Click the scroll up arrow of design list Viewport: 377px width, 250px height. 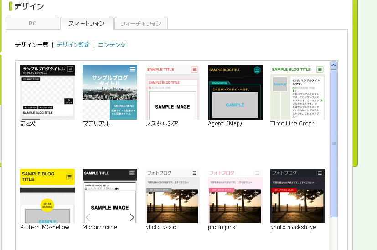click(334, 65)
